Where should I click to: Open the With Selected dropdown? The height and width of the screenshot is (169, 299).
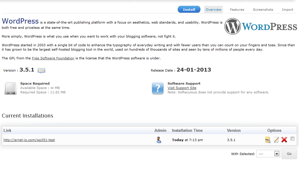[x=268, y=154]
